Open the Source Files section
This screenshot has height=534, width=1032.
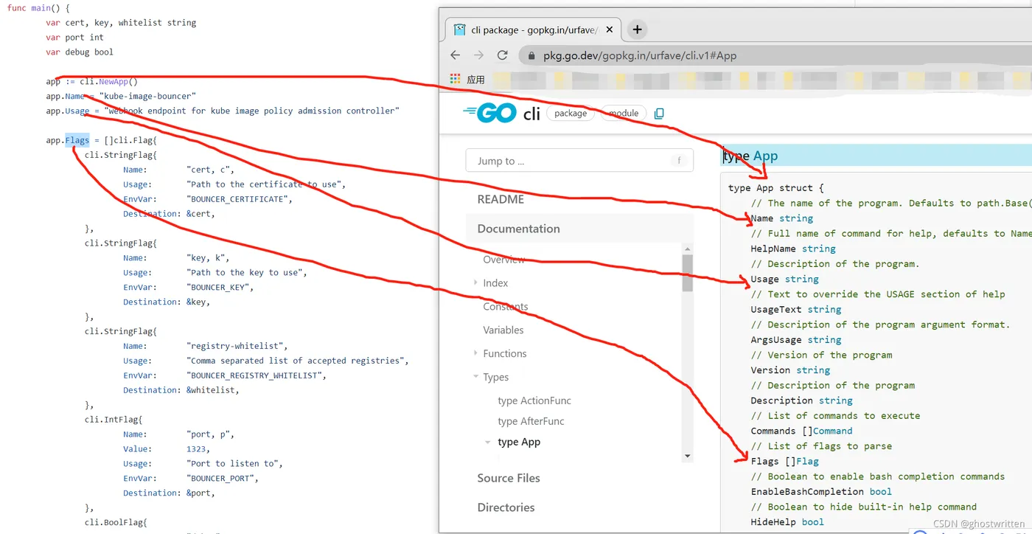pyautogui.click(x=509, y=478)
